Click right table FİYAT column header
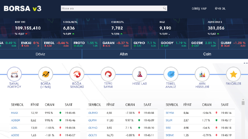Screen dimensions: 248x139 (x=187, y=105)
